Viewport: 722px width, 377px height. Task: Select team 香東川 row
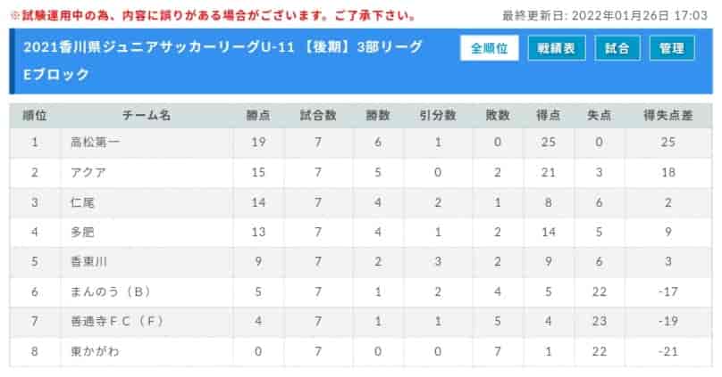click(360, 262)
